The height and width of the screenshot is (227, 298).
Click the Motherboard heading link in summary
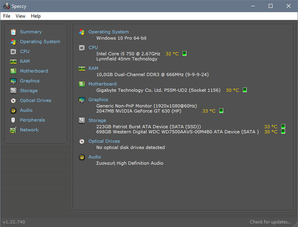(103, 84)
